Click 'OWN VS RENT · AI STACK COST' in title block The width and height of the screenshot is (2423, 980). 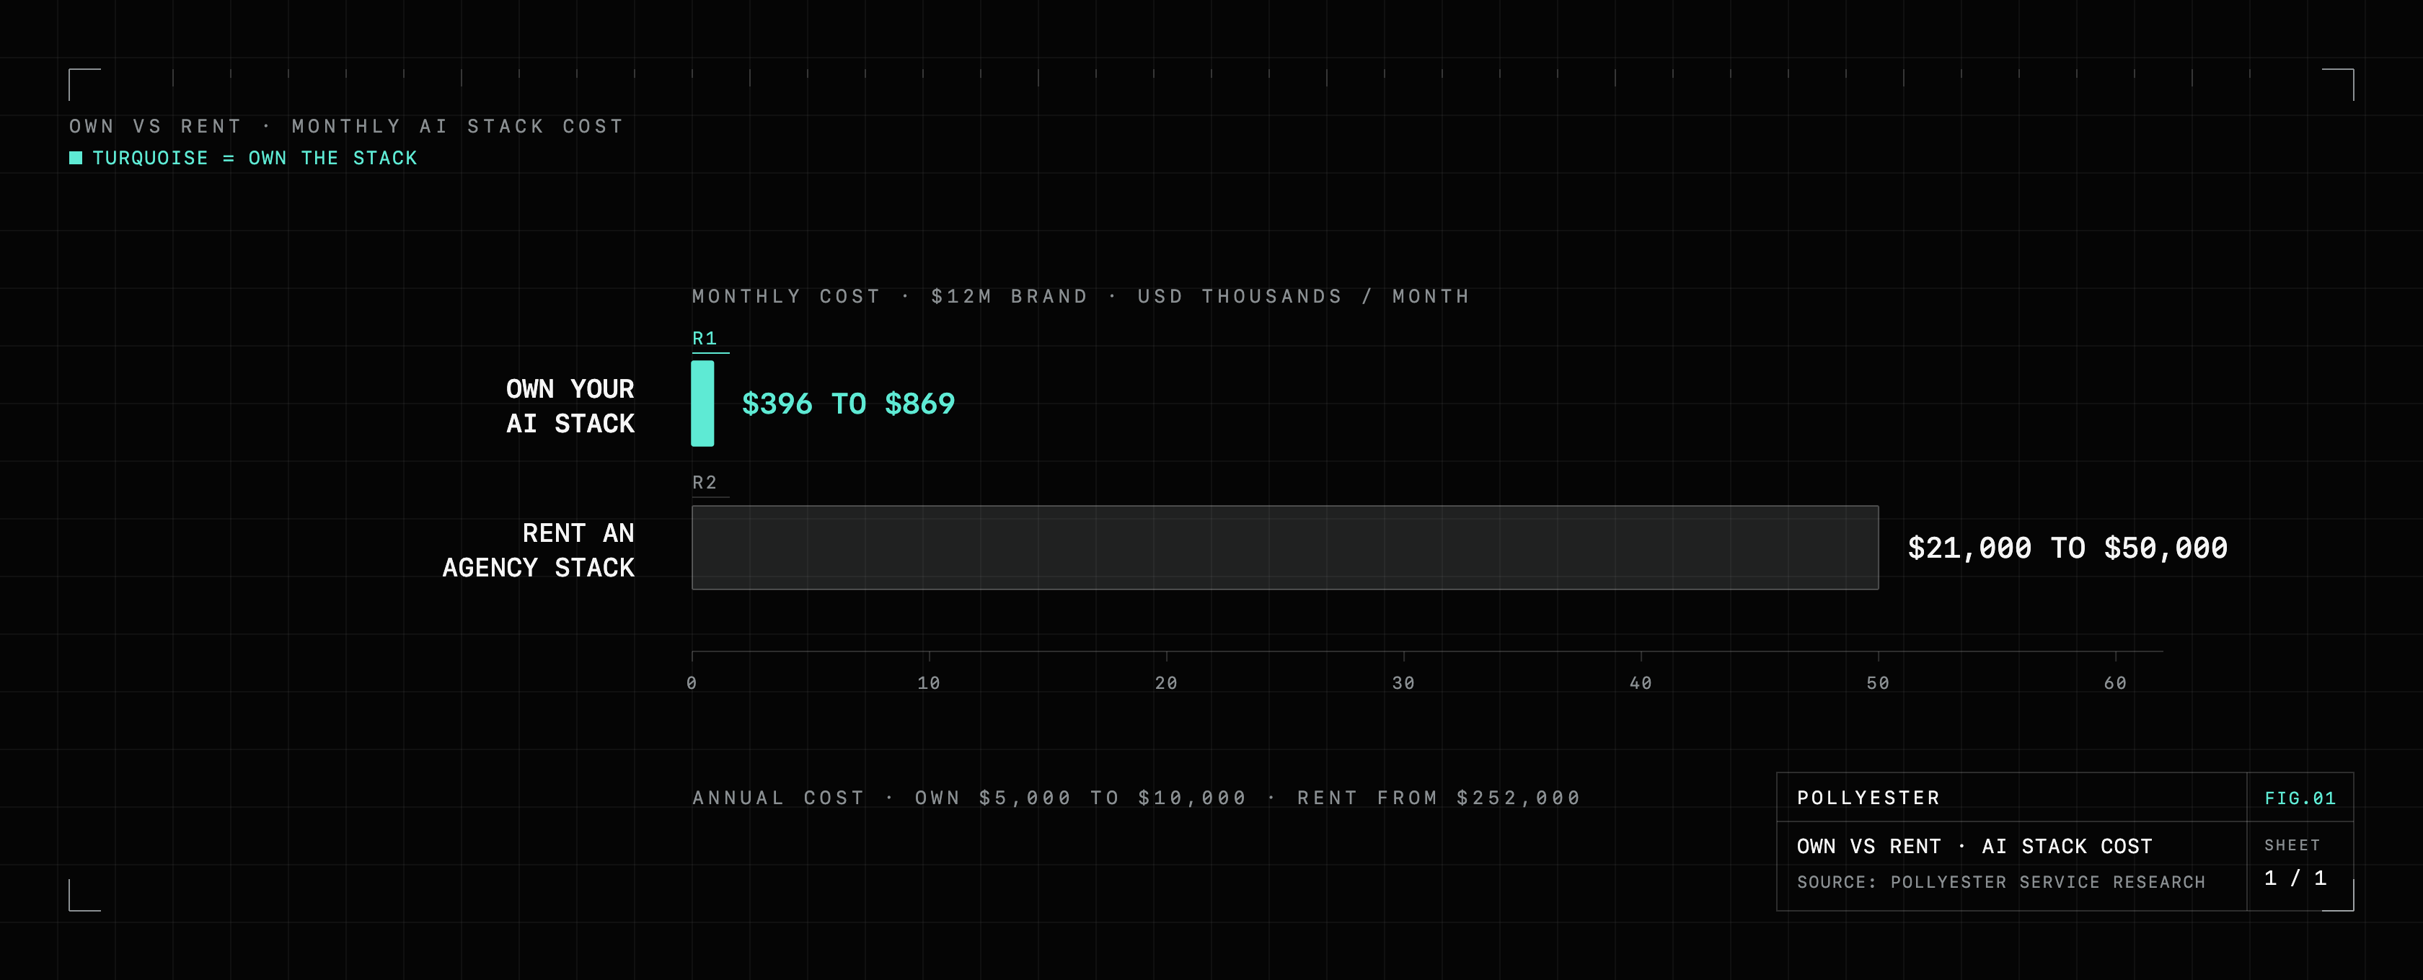[1974, 847]
